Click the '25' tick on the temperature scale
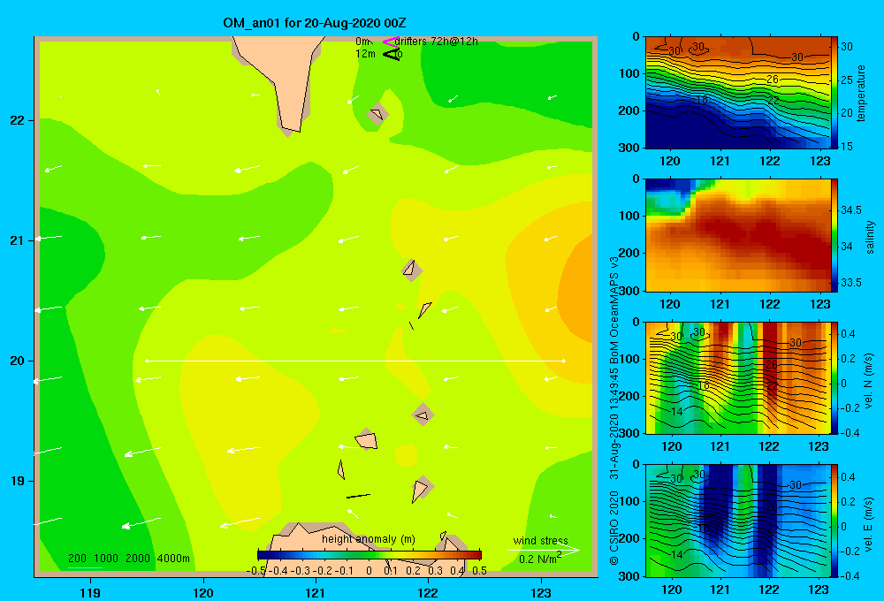884x601 pixels. point(847,80)
